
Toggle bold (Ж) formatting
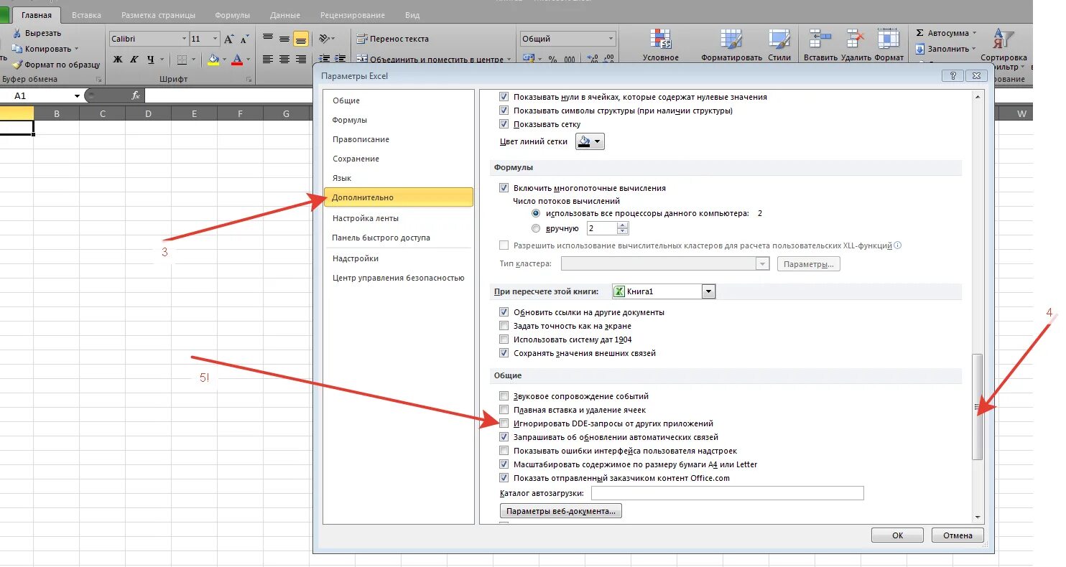pyautogui.click(x=118, y=60)
